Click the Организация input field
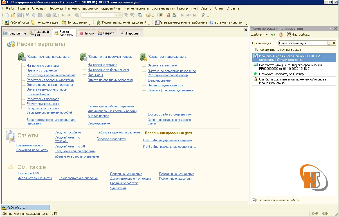The height and width of the screenshot is (217, 339). tap(303, 43)
